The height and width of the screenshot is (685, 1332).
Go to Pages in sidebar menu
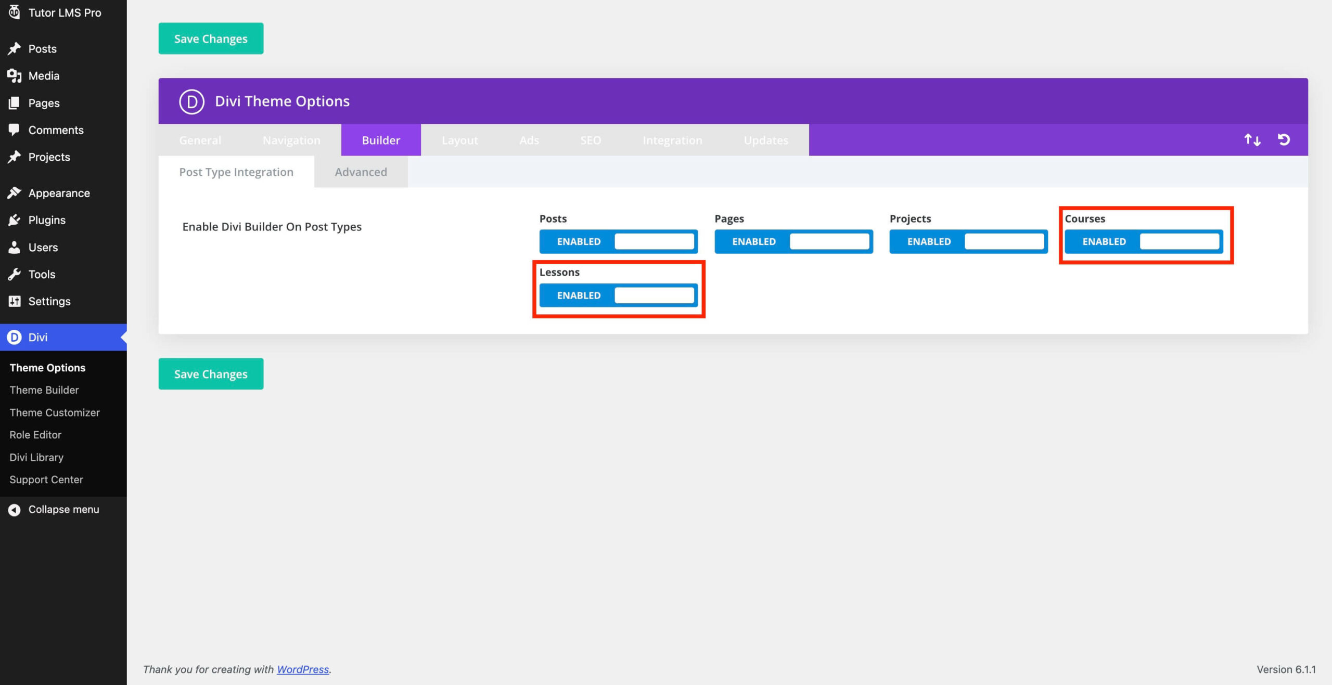tap(63, 103)
